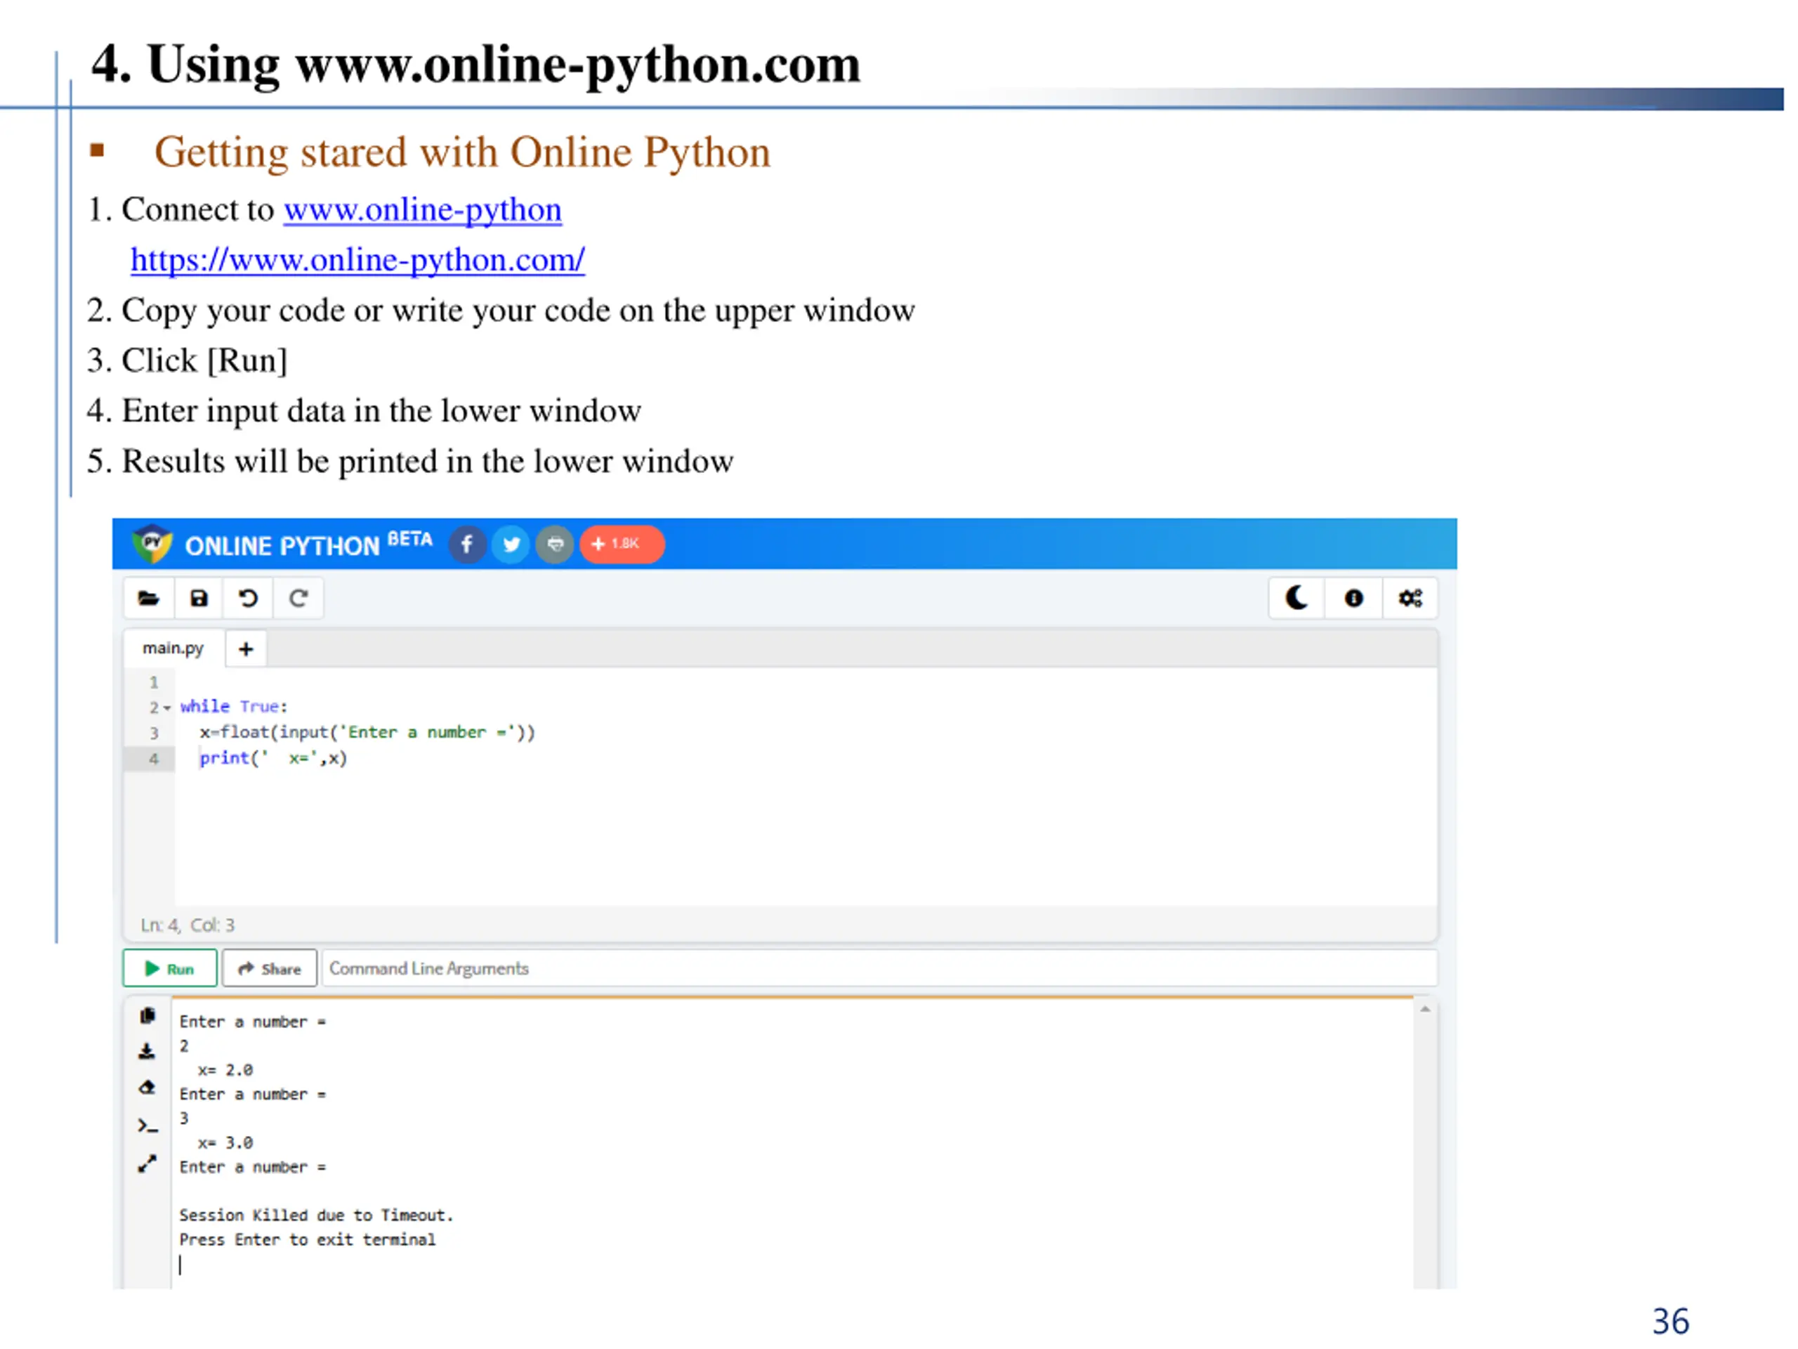Share on Facebook via header icon

[x=467, y=545]
